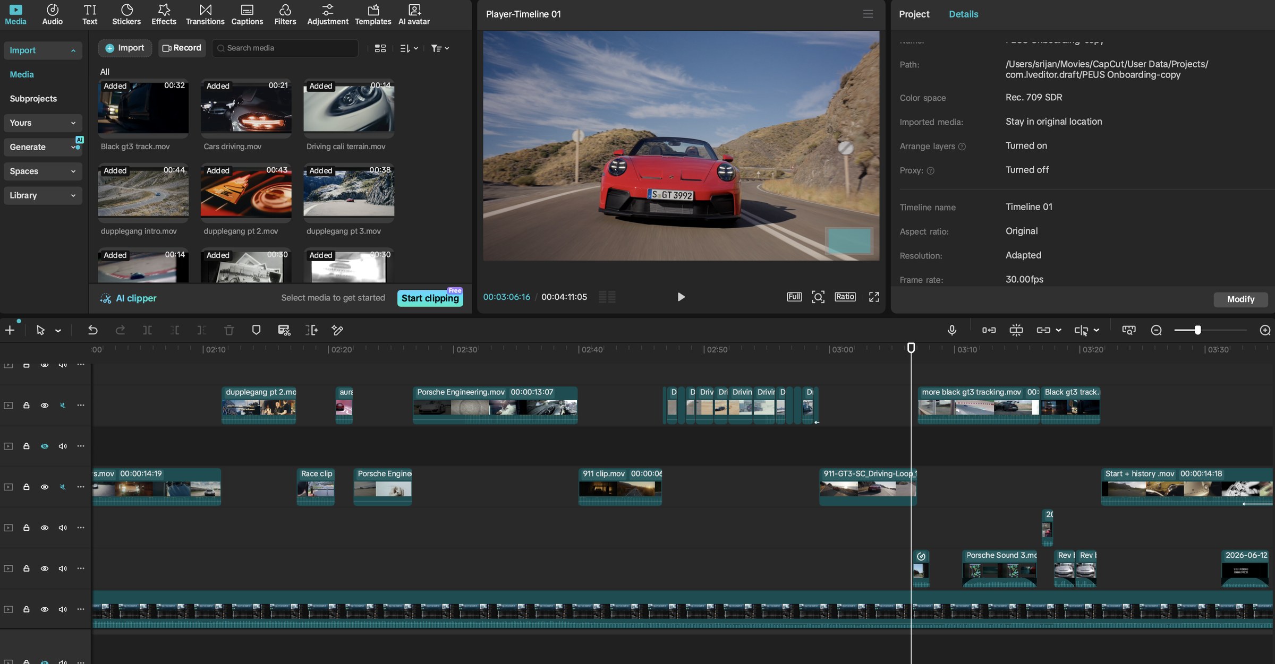Unmute the dupplegang pt 2 track audio
Viewport: 1275px width, 664px height.
(x=63, y=406)
